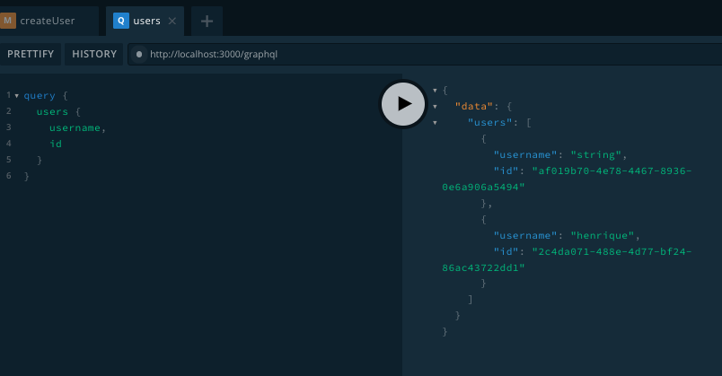722x376 pixels.
Task: Click the id value starting with af019b70
Action: click(567, 179)
